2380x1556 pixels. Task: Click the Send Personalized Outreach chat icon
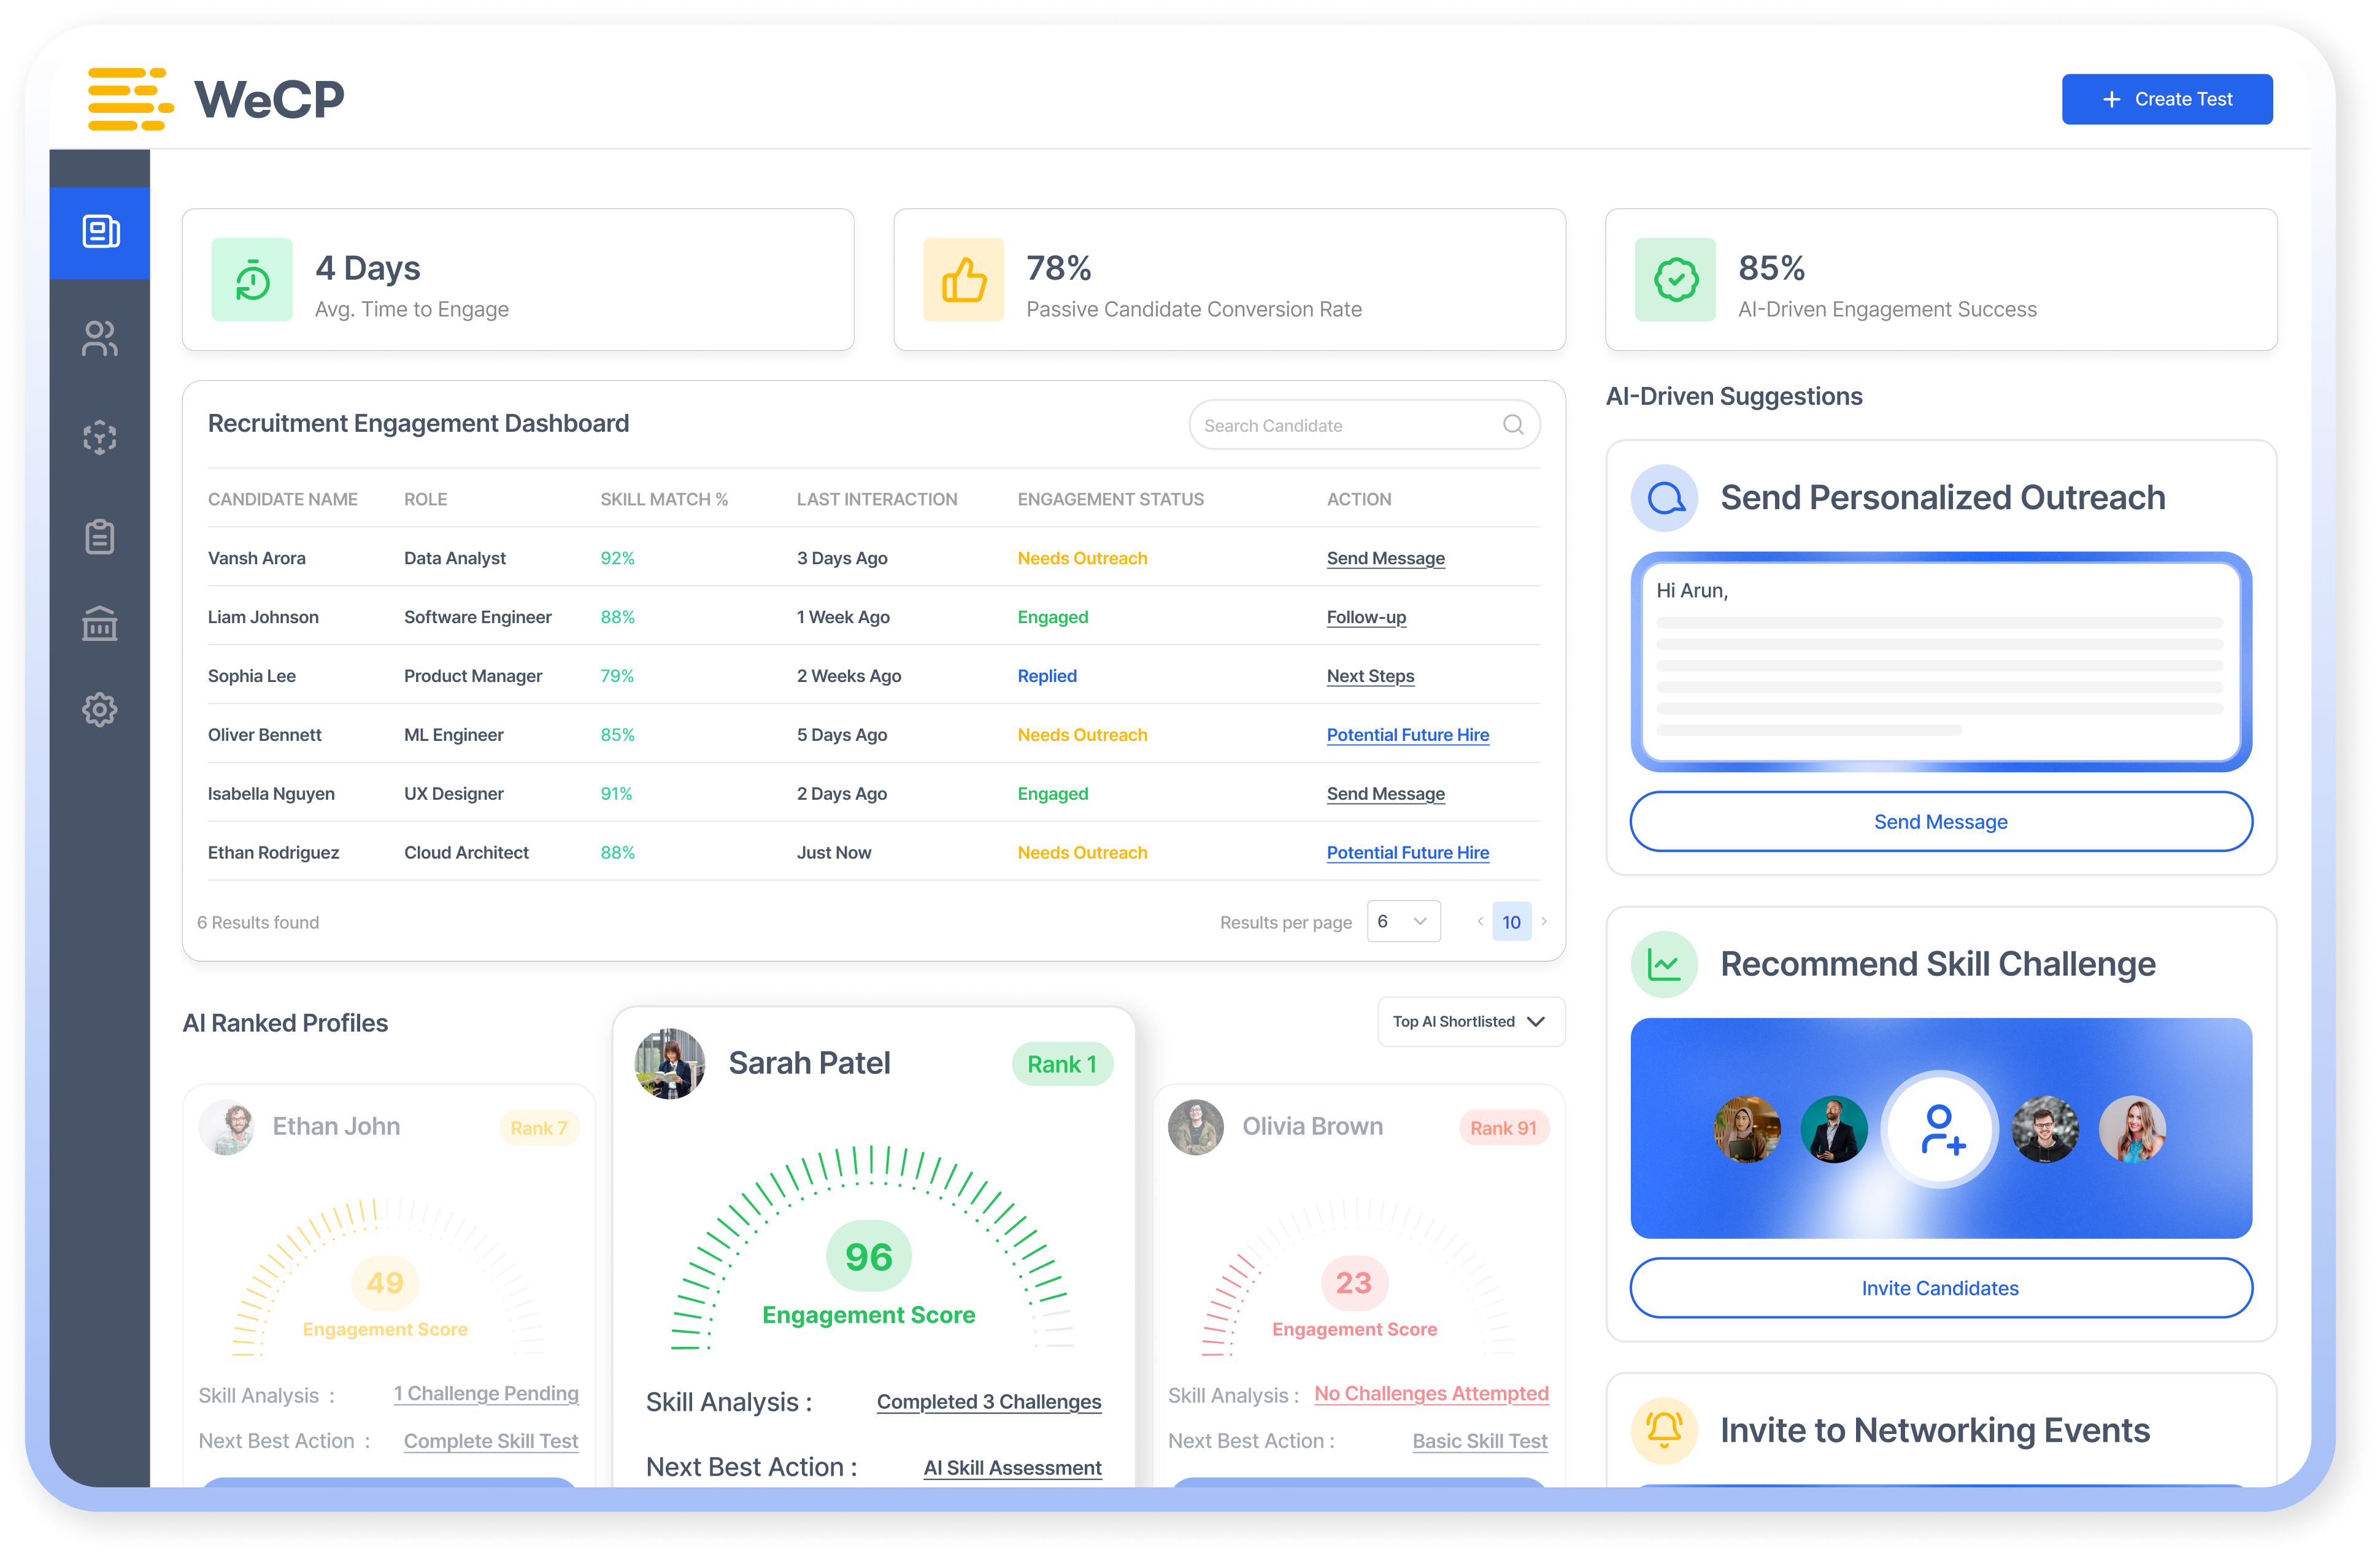(1665, 497)
